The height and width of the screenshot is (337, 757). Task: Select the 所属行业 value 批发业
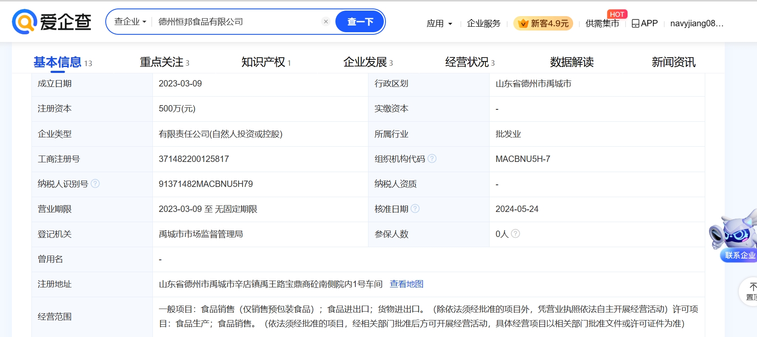pyautogui.click(x=508, y=134)
